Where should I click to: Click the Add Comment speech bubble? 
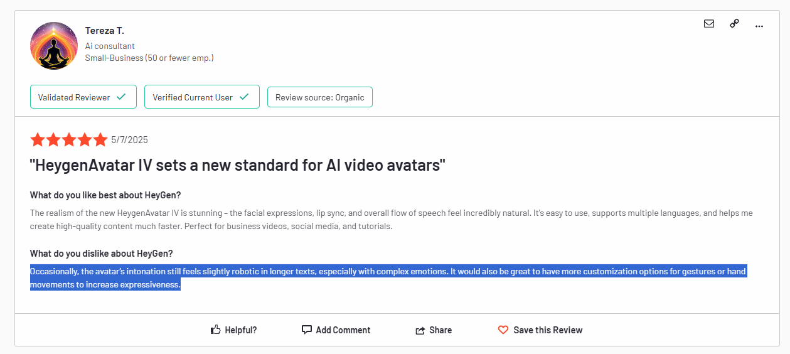[x=307, y=330]
